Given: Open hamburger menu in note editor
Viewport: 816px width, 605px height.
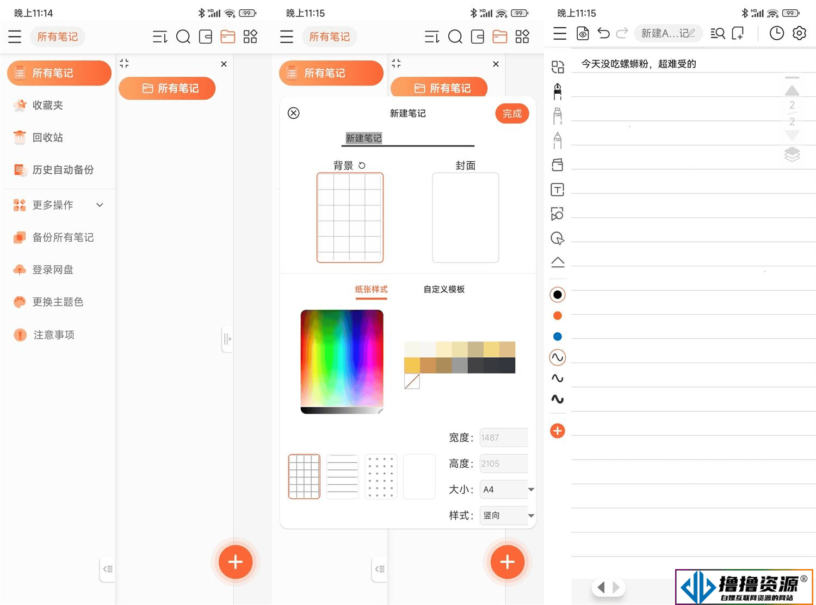Looking at the screenshot, I should [560, 33].
